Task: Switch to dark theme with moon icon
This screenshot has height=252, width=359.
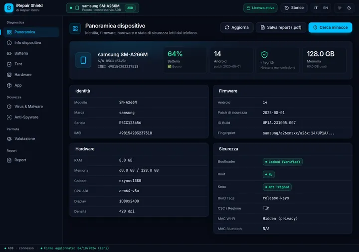Action: [349, 8]
